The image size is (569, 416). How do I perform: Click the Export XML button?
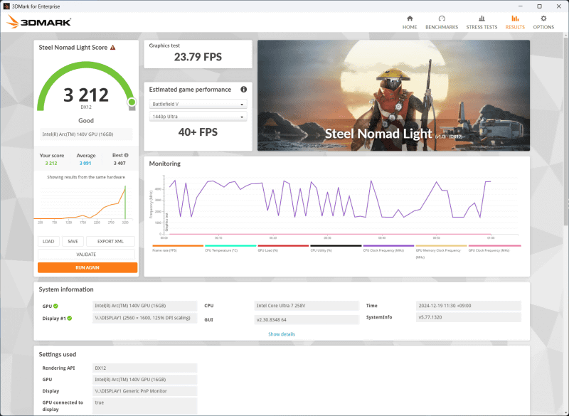pyautogui.click(x=112, y=242)
